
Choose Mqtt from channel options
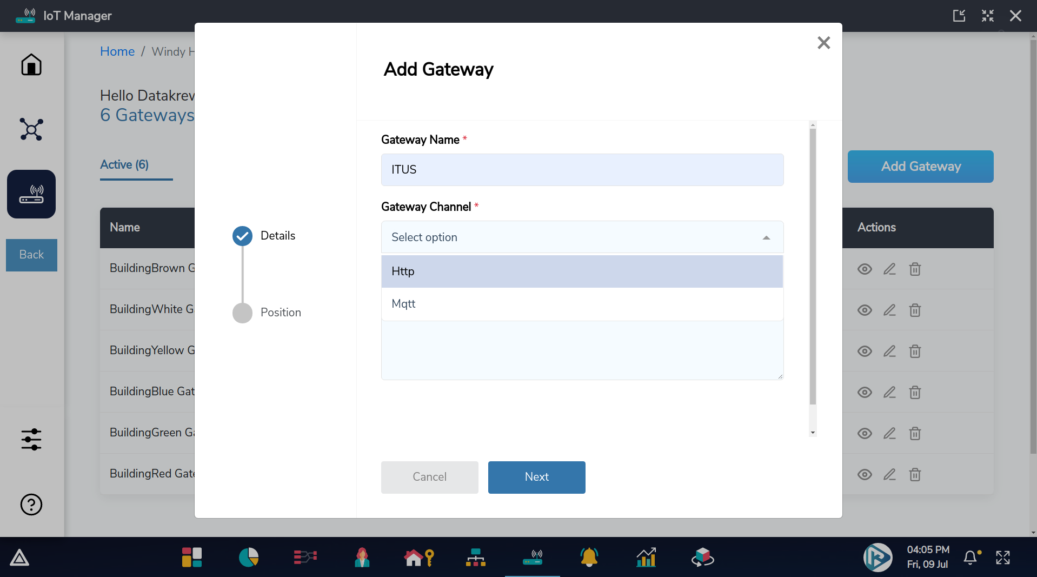582,304
